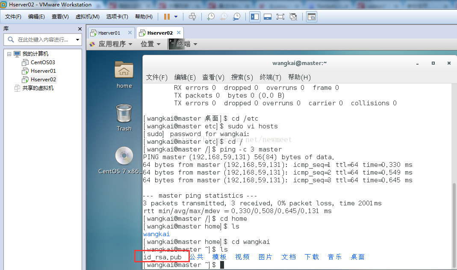Open terminal 查看(V) menu

pyautogui.click(x=213, y=77)
